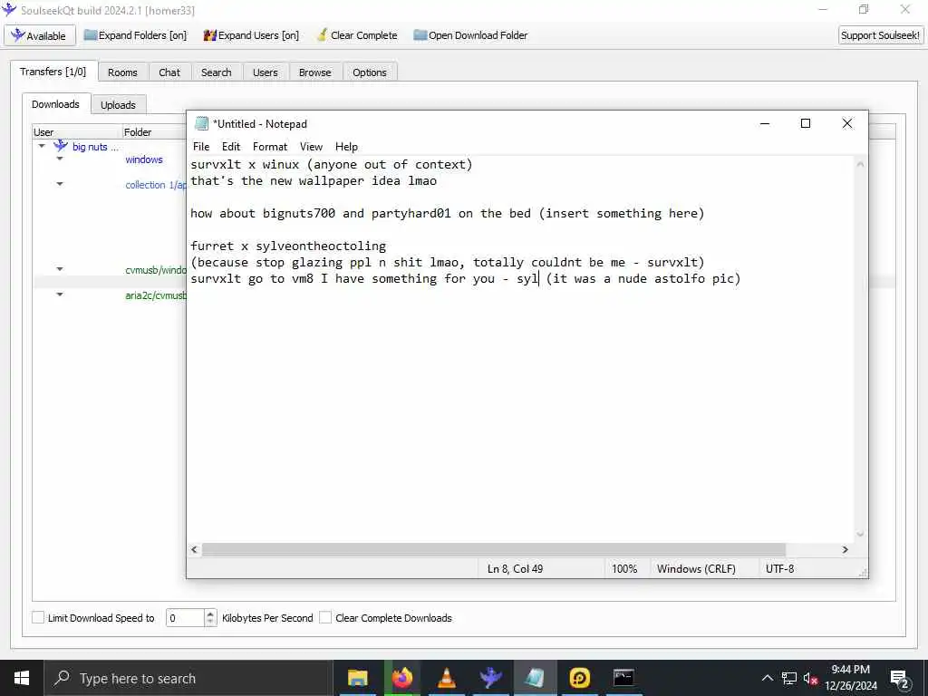Viewport: 928px width, 696px height.
Task: Click the User column header
Action: point(77,132)
